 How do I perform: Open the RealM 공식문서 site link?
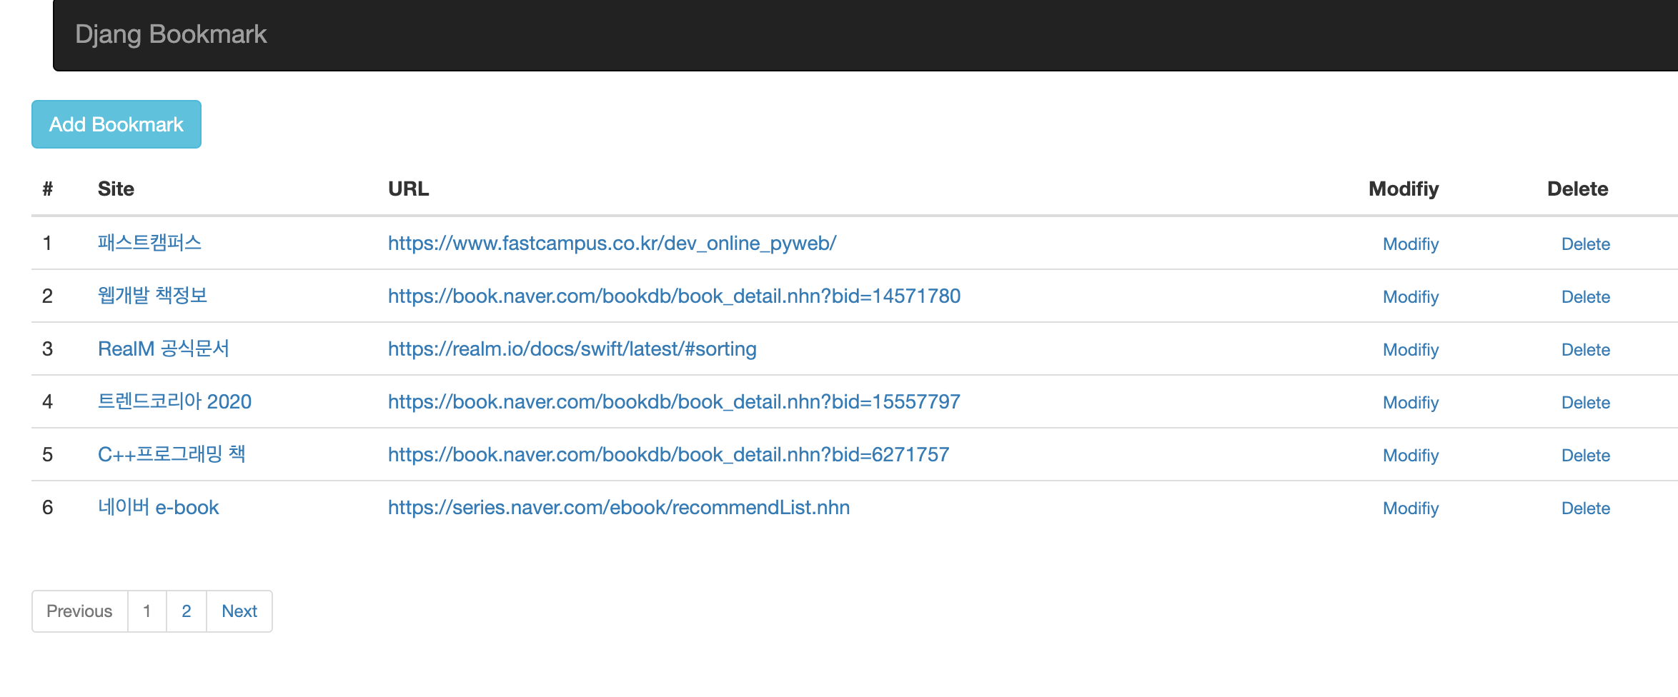pos(164,348)
